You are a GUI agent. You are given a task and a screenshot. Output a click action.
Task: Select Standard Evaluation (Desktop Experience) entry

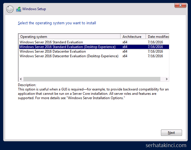click(x=68, y=47)
